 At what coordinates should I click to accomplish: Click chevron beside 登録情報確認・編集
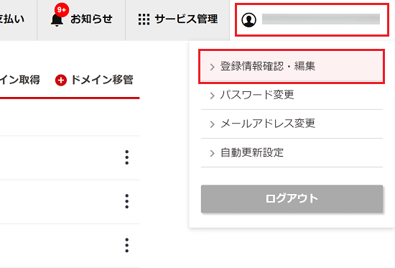click(x=213, y=67)
